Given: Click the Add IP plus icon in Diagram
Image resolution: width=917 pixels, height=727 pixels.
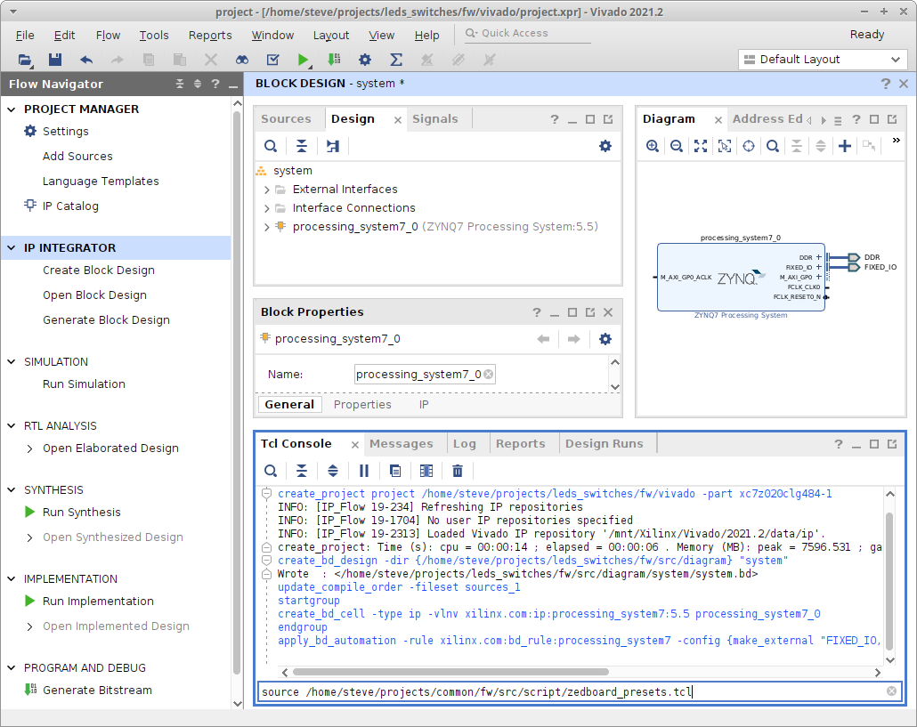Looking at the screenshot, I should [845, 146].
